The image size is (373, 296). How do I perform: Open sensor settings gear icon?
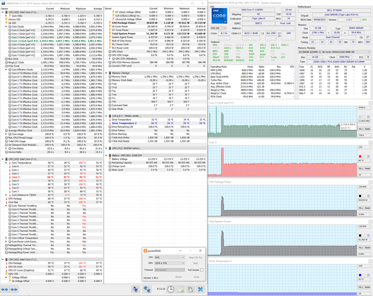pos(190,289)
